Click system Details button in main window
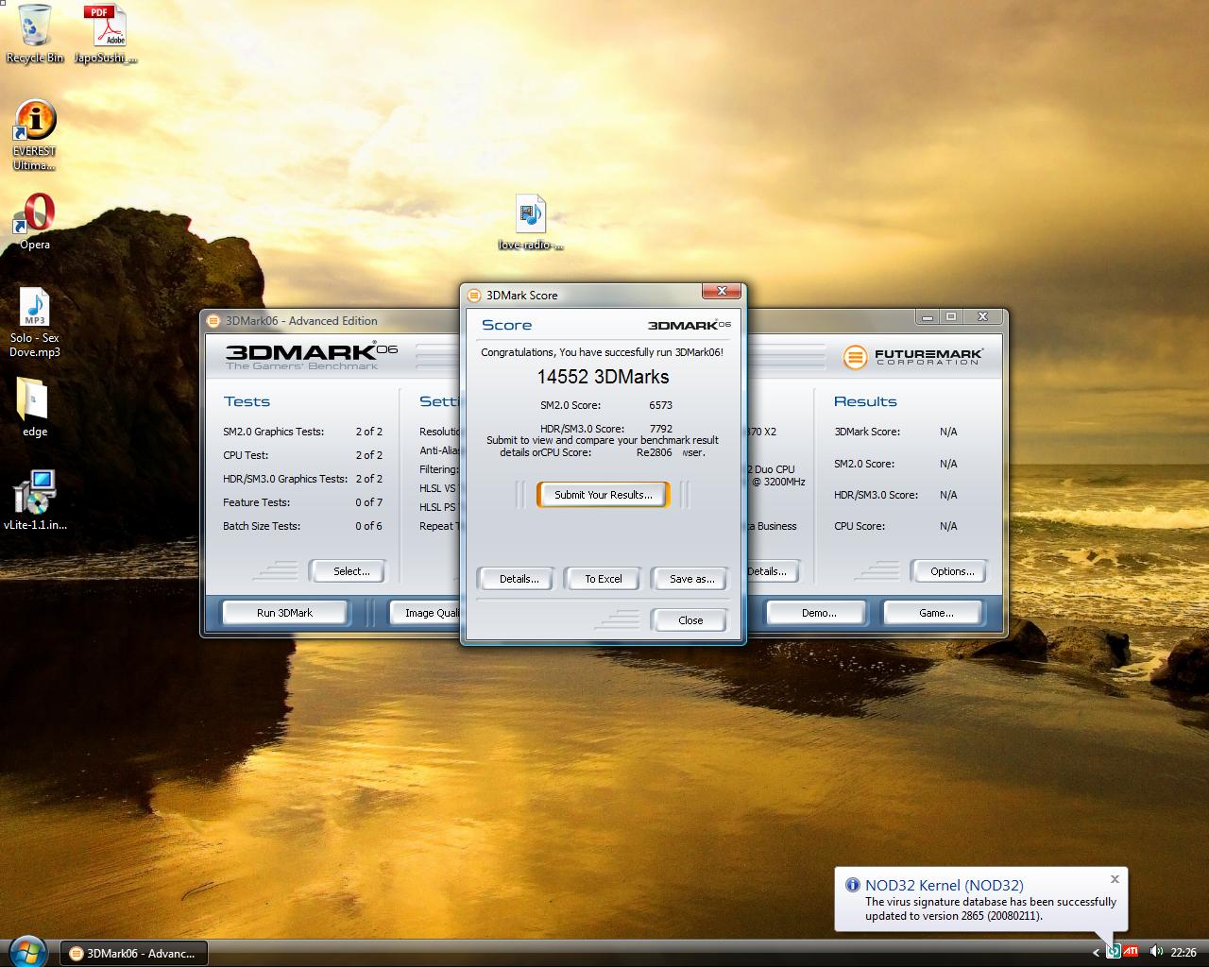 pyautogui.click(x=773, y=571)
